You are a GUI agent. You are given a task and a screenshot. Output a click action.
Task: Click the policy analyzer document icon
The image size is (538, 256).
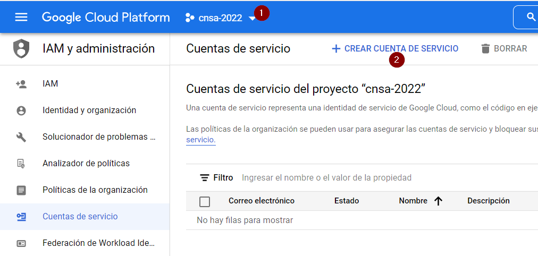[x=21, y=164]
